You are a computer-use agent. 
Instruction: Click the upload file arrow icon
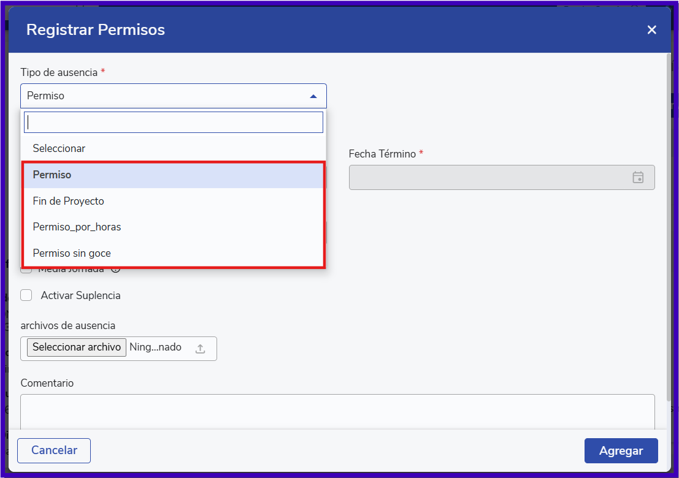pos(200,348)
